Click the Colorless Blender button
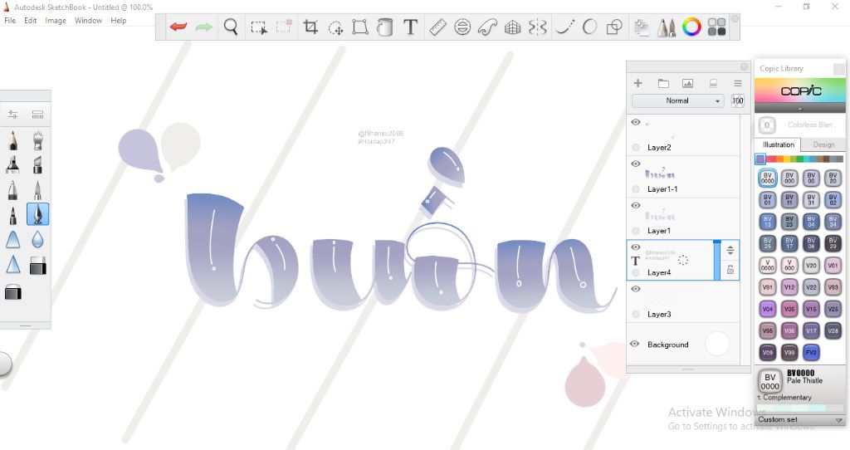This screenshot has height=450, width=850. point(766,125)
